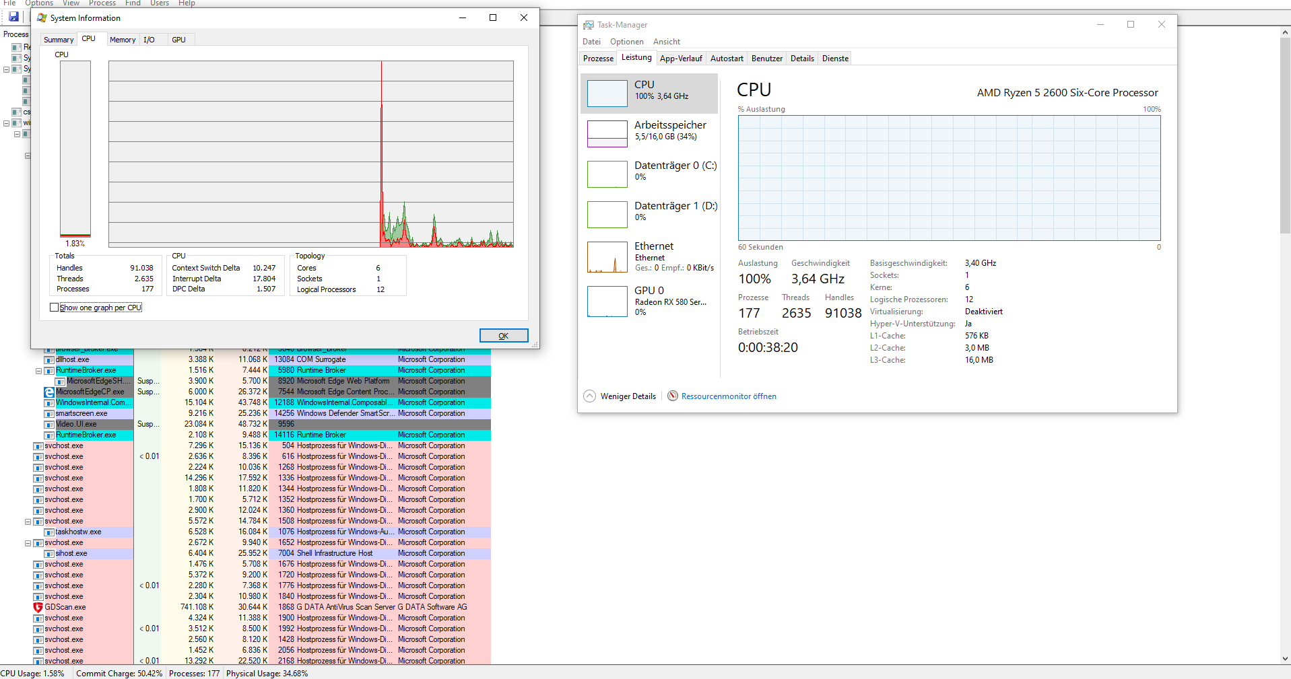Select the GDScan.exe process row name

65,607
